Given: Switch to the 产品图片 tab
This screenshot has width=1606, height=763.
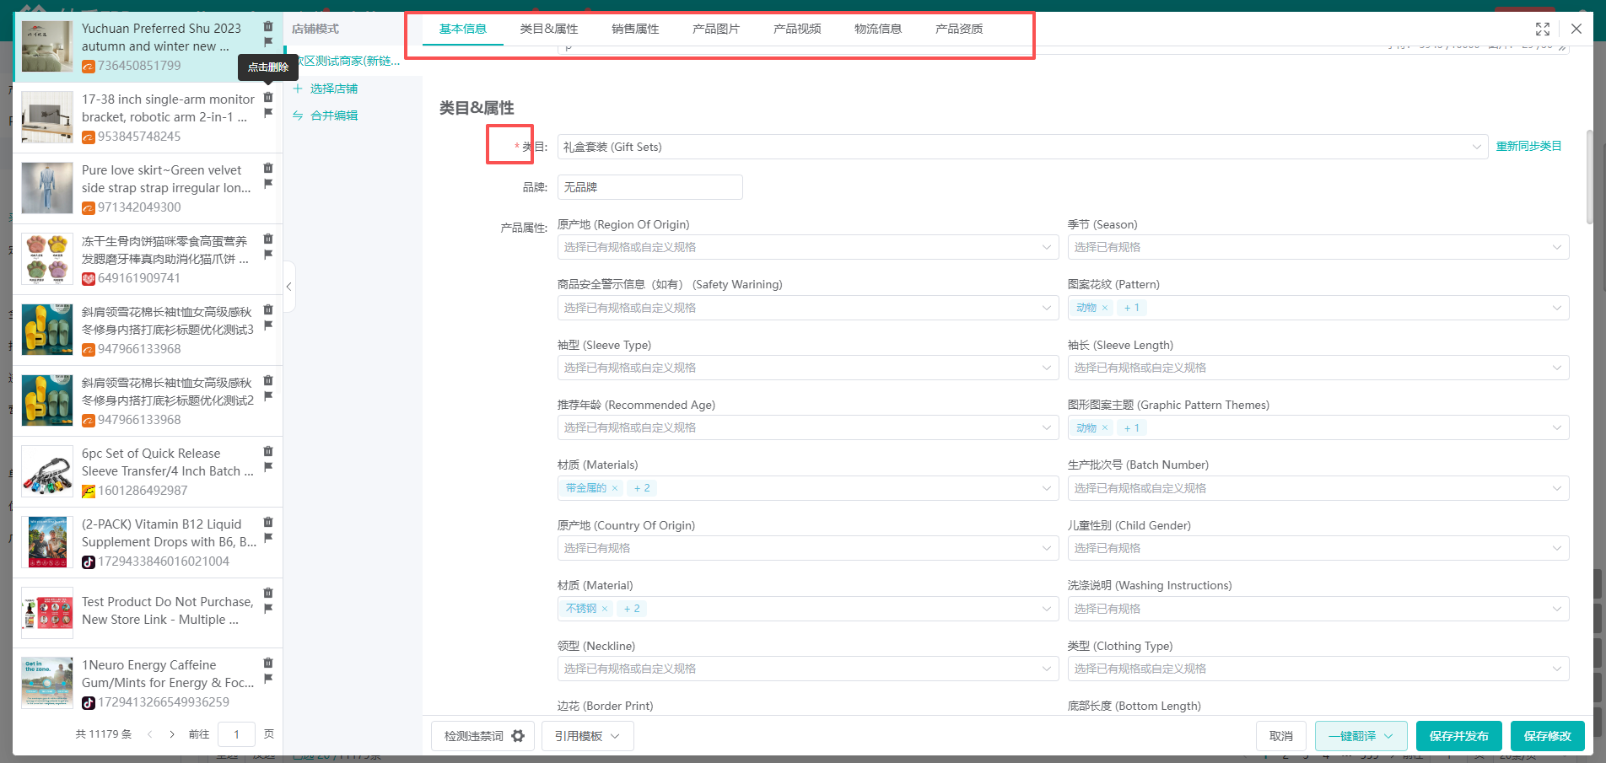Looking at the screenshot, I should click(716, 29).
